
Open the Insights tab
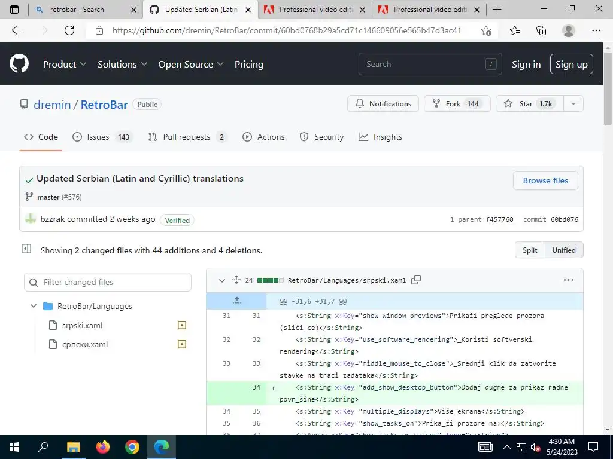click(x=380, y=137)
